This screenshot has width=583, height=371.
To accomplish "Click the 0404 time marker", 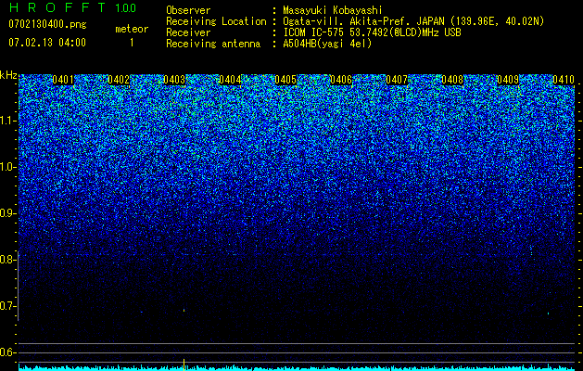I will (230, 80).
